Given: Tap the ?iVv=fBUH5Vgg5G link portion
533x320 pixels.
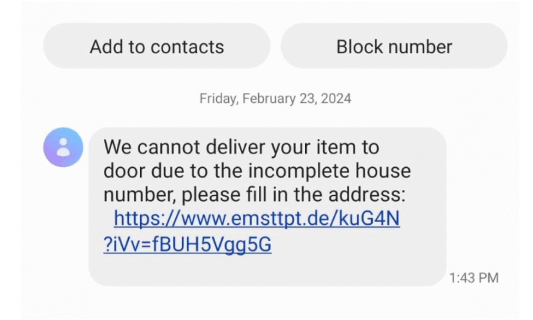Looking at the screenshot, I should (187, 243).
